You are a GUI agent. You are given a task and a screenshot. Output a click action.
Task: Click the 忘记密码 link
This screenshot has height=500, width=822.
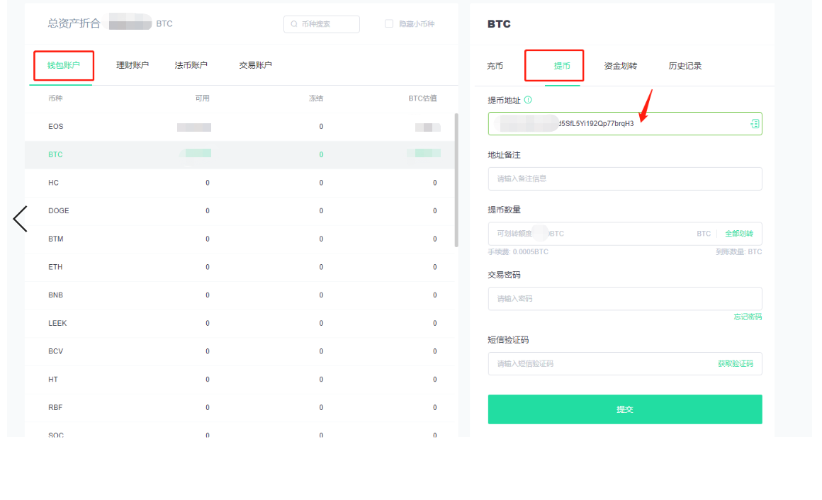pos(748,317)
